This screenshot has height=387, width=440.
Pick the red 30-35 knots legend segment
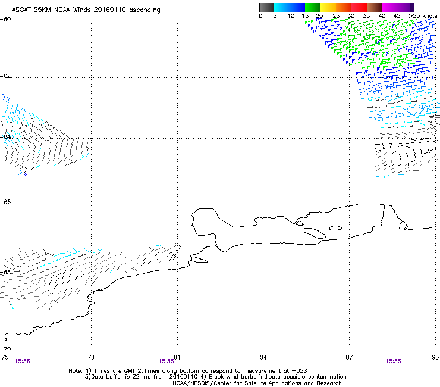click(359, 7)
